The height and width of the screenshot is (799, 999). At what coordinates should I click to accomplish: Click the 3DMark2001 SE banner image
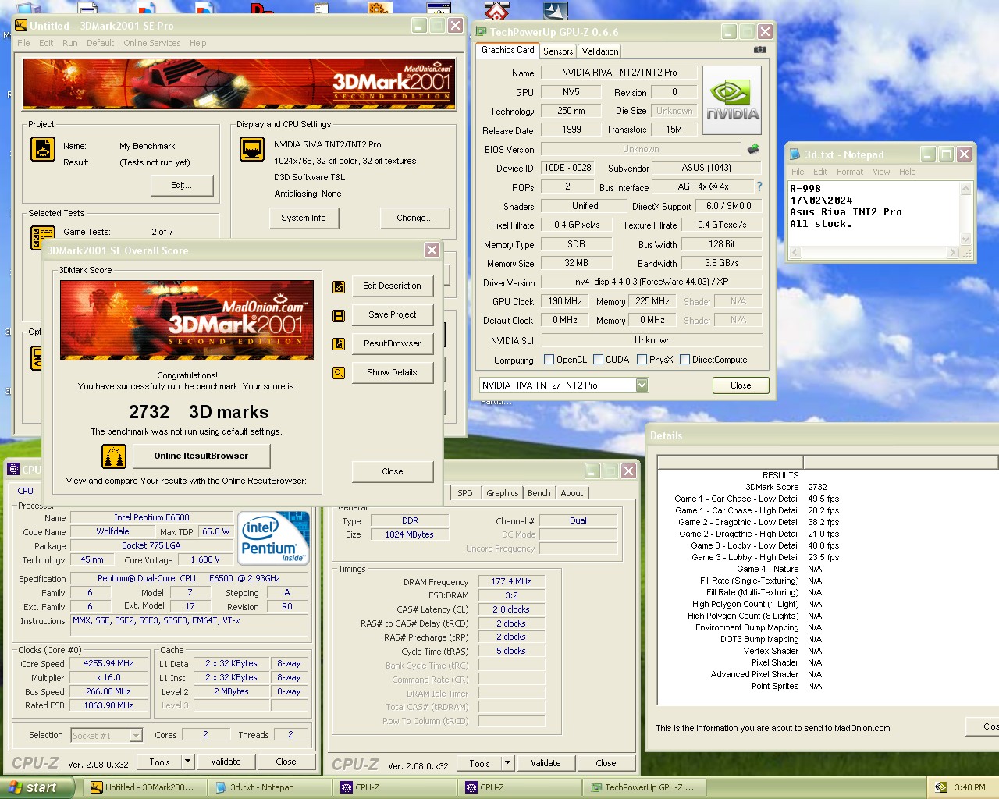tap(240, 84)
